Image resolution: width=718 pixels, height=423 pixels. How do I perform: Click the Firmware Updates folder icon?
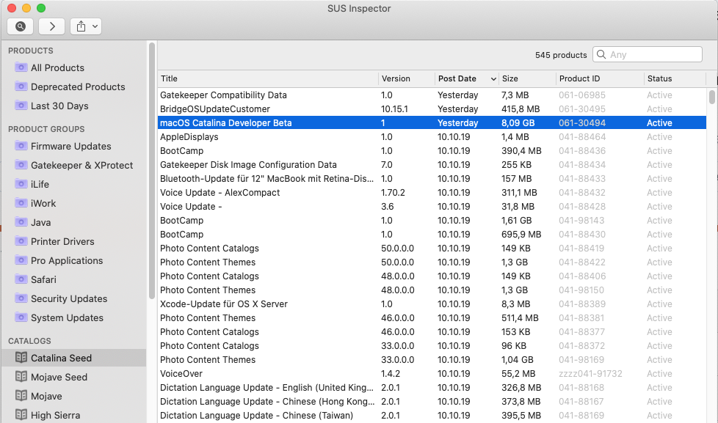21,146
